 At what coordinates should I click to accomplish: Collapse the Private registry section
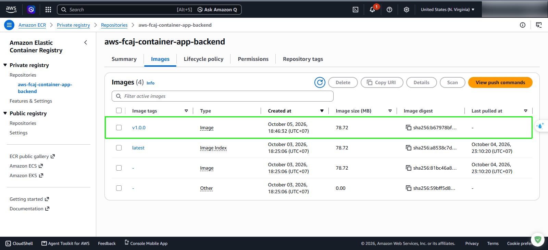coord(5,65)
